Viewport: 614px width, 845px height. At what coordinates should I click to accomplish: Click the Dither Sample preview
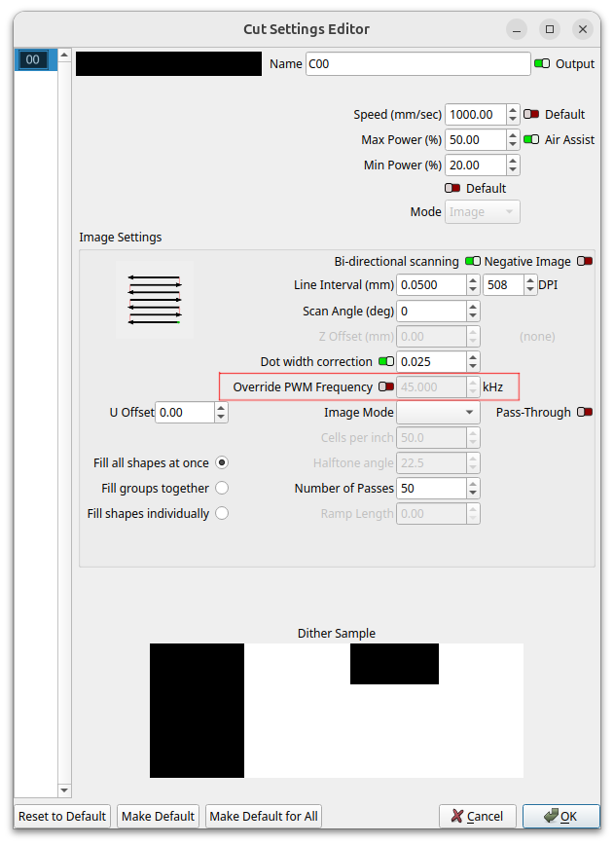336,711
